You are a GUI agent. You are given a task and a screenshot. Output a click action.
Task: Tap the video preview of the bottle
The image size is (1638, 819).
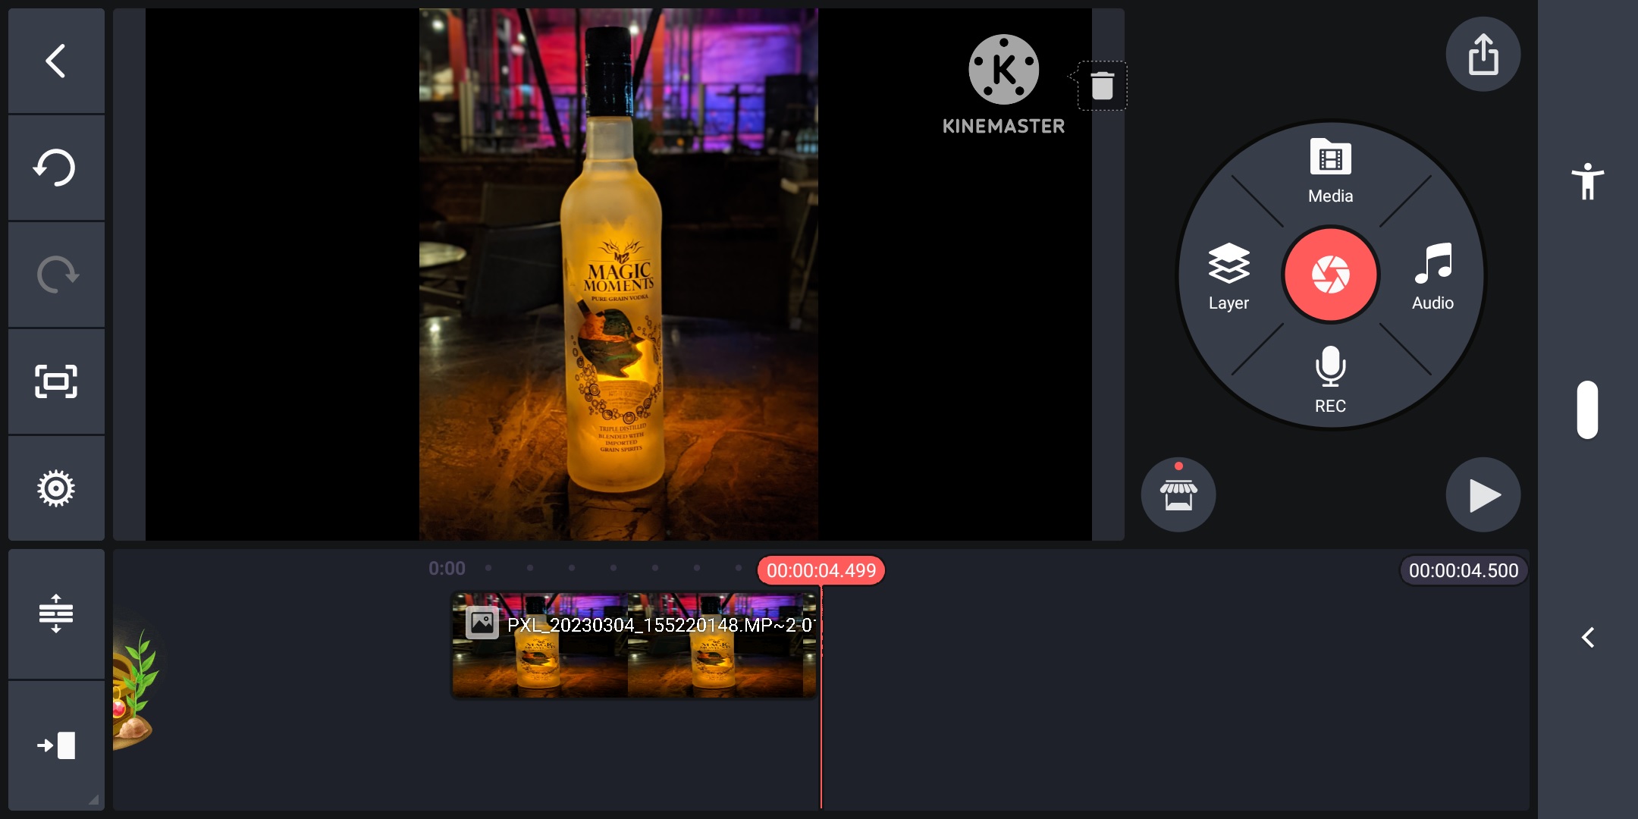coord(619,275)
